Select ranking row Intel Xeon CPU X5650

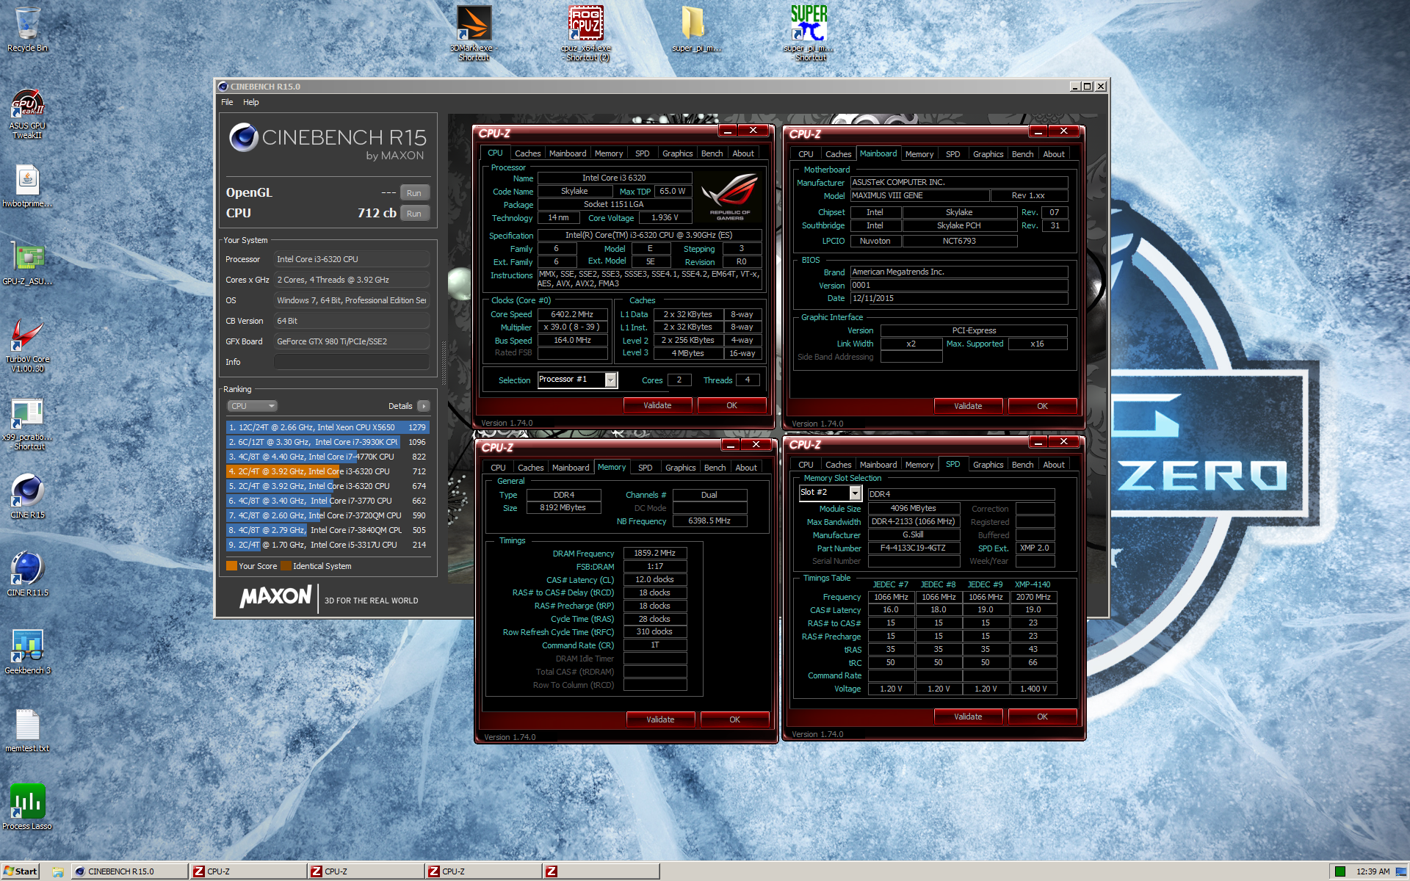pyautogui.click(x=328, y=427)
